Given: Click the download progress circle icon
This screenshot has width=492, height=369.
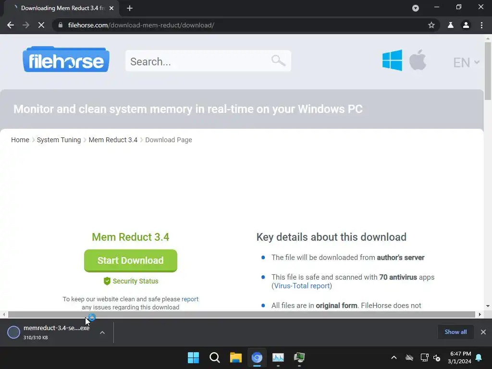Looking at the screenshot, I should [x=13, y=332].
